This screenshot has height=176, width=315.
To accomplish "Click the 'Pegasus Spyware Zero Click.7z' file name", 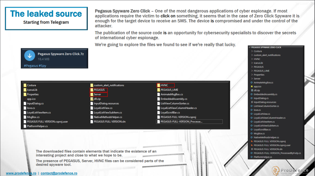I will click(61, 54).
